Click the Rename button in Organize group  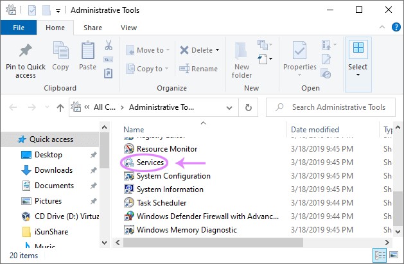pos(198,69)
